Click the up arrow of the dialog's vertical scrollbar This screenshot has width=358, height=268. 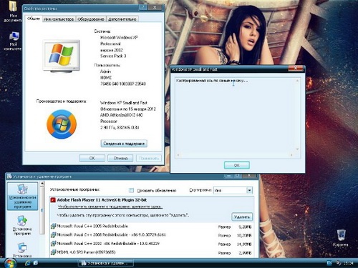(x=297, y=81)
